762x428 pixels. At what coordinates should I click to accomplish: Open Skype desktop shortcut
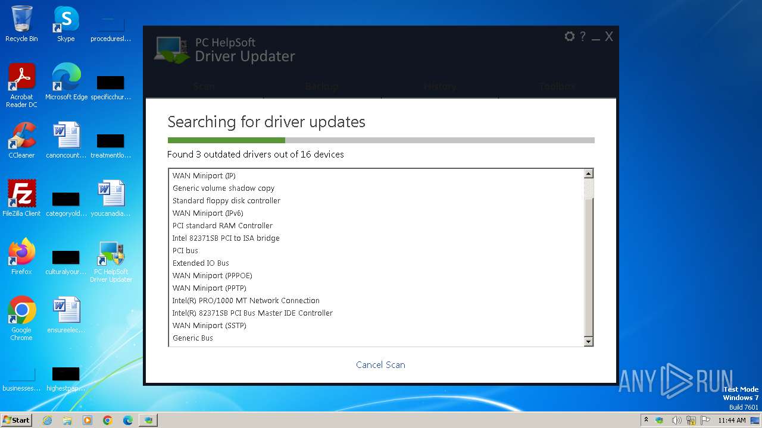click(66, 24)
